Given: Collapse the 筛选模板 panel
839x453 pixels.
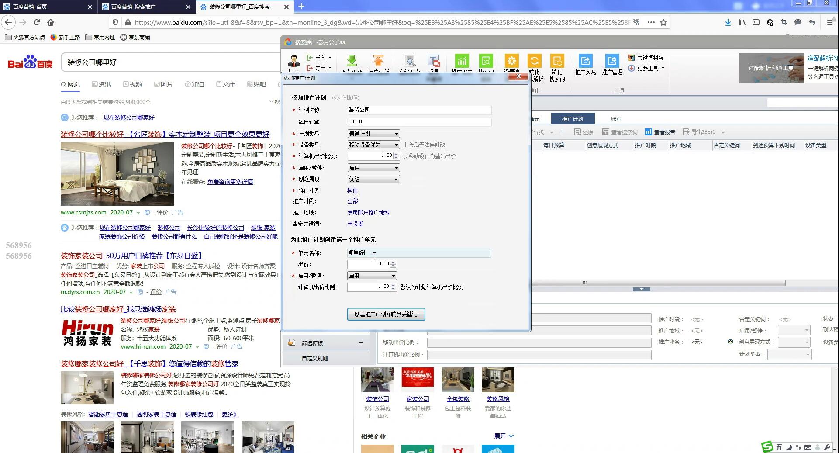Looking at the screenshot, I should (361, 342).
